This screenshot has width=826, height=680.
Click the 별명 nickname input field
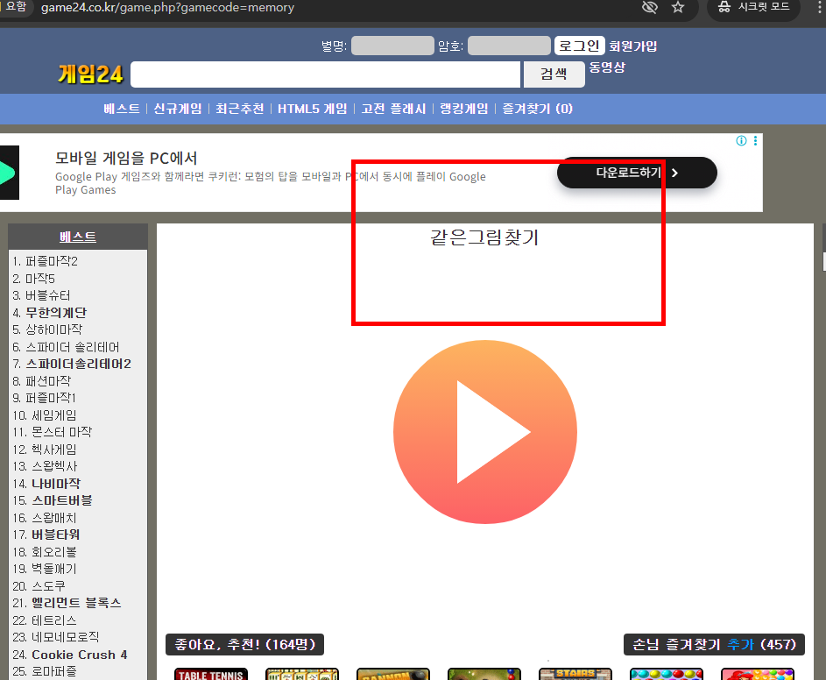(x=391, y=45)
